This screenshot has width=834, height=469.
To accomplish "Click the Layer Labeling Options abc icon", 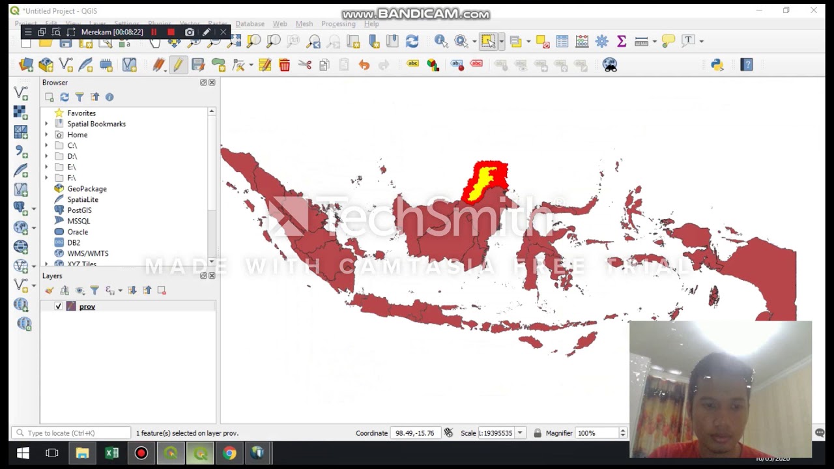I will pyautogui.click(x=412, y=64).
